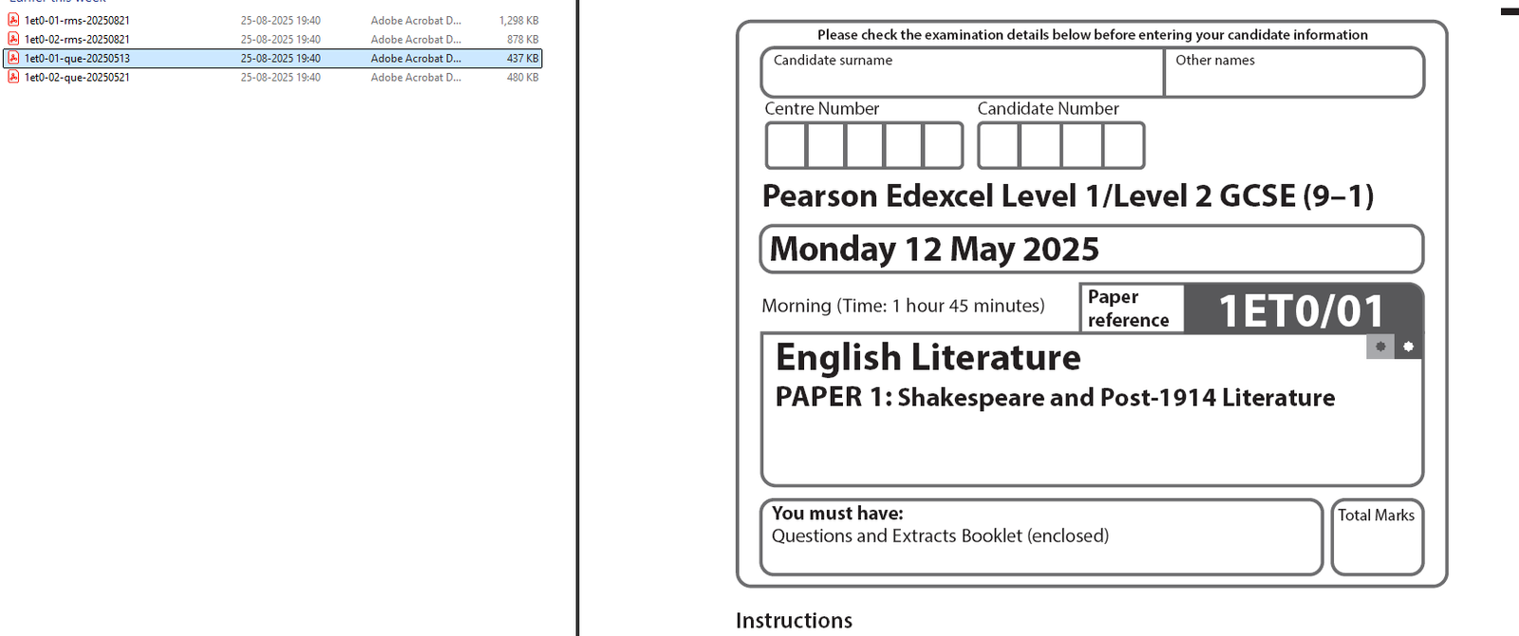Click 'Questions and Extracts Booklet (enclosed)' text
This screenshot has width=1519, height=636.
940,536
